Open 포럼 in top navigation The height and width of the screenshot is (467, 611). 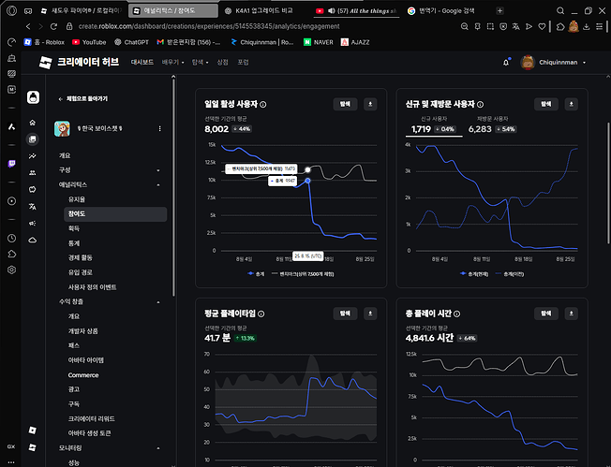[243, 63]
